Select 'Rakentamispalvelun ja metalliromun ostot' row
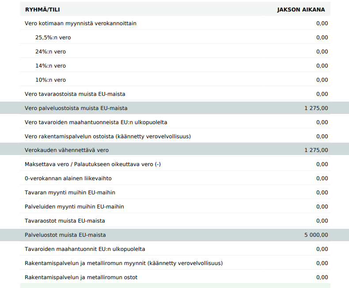The image size is (349, 288). [x=81, y=277]
